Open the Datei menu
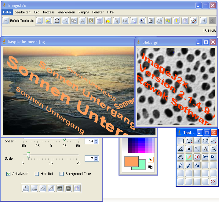 (x=7, y=12)
